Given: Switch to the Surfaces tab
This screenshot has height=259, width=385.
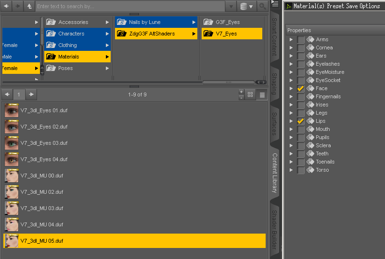Looking at the screenshot, I should coord(274,124).
